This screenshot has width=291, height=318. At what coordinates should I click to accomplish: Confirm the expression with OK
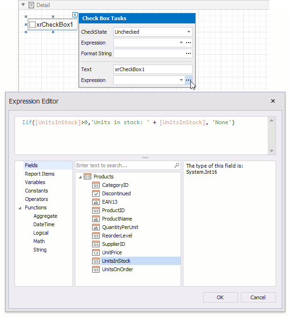coord(220,297)
